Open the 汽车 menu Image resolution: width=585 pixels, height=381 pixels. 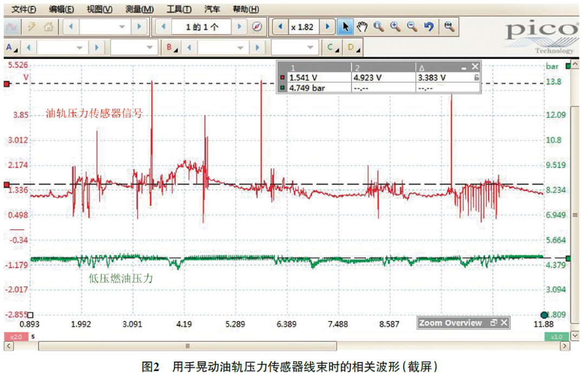coord(212,9)
